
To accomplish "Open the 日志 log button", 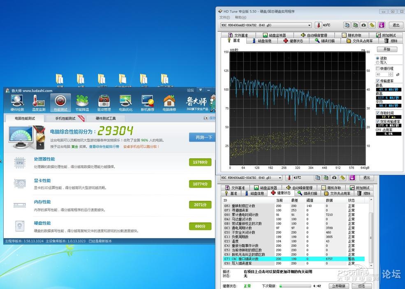I will pyautogui.click(x=361, y=286).
